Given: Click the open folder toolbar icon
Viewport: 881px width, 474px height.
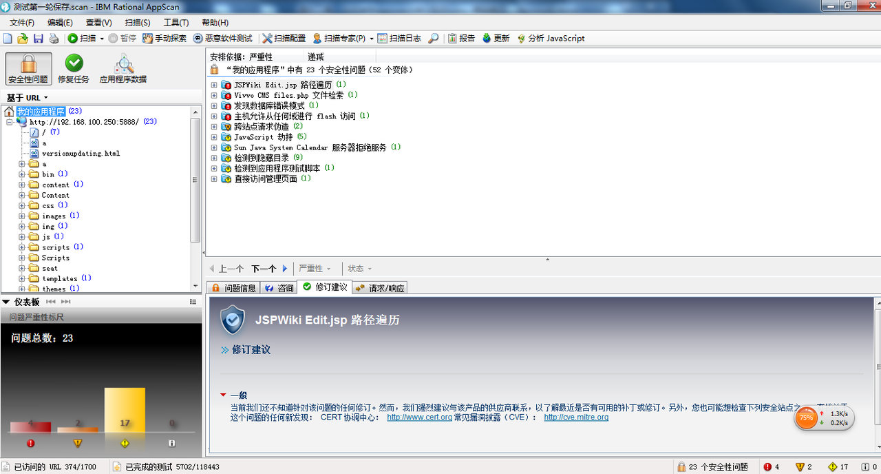Looking at the screenshot, I should click(23, 39).
